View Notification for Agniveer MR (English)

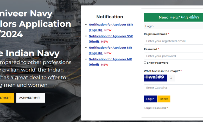click(x=110, y=48)
